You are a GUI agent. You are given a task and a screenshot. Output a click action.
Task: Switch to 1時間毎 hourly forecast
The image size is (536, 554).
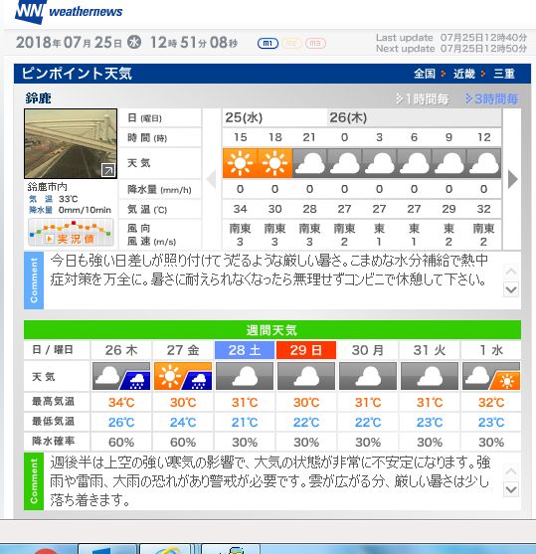[x=423, y=98]
